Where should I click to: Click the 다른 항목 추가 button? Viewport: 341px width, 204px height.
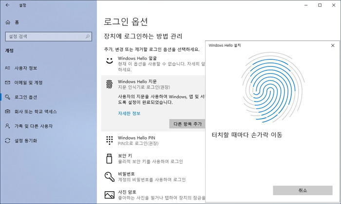pos(187,124)
